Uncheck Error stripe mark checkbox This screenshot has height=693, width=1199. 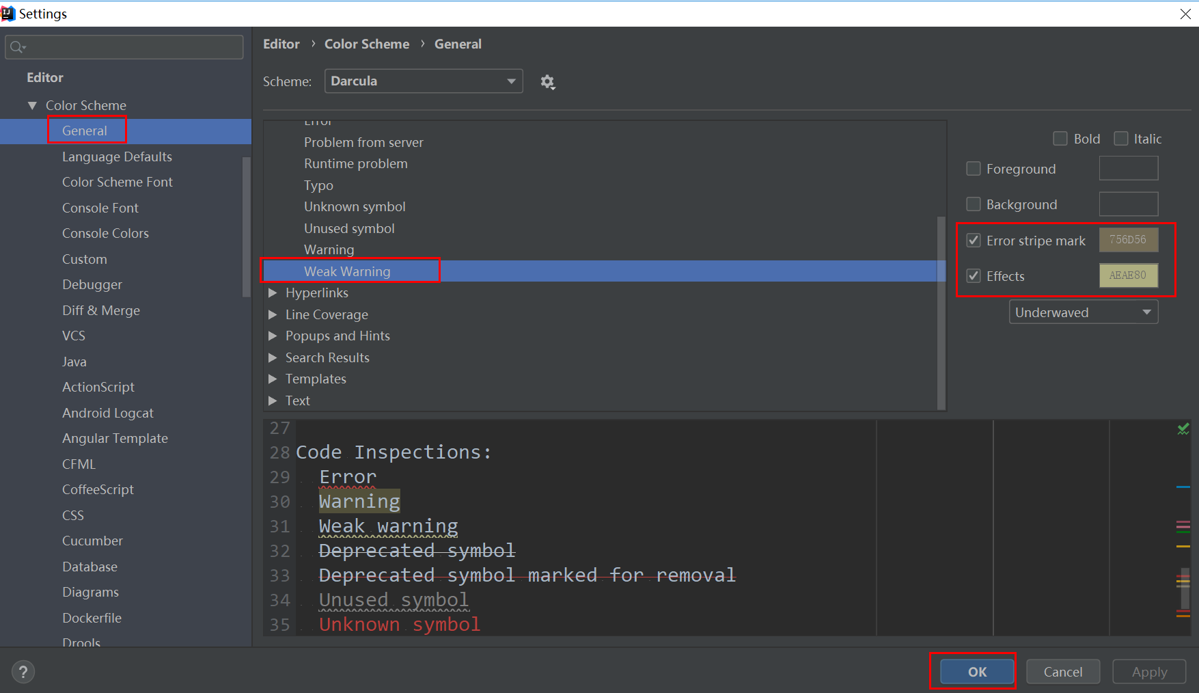(974, 241)
